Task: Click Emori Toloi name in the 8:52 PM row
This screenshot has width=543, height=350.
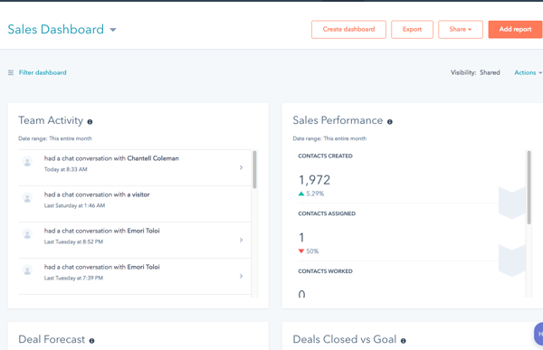Action: (143, 231)
